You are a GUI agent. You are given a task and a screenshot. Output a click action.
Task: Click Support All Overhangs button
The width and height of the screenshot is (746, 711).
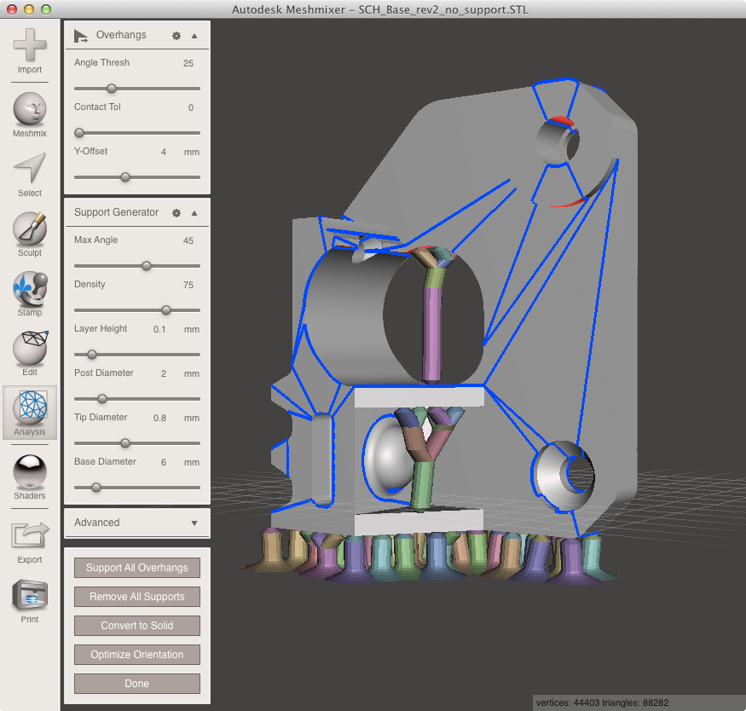pyautogui.click(x=137, y=568)
